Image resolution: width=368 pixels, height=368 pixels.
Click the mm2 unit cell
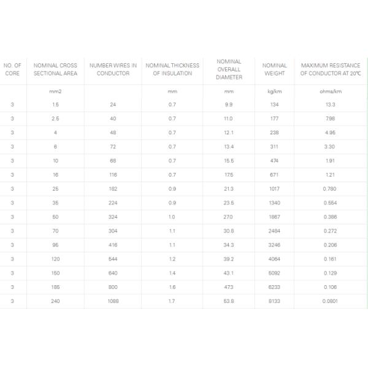tap(55, 91)
